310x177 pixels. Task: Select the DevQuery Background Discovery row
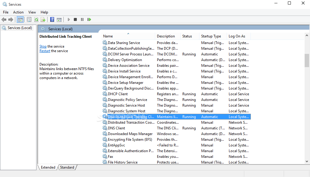176,88
